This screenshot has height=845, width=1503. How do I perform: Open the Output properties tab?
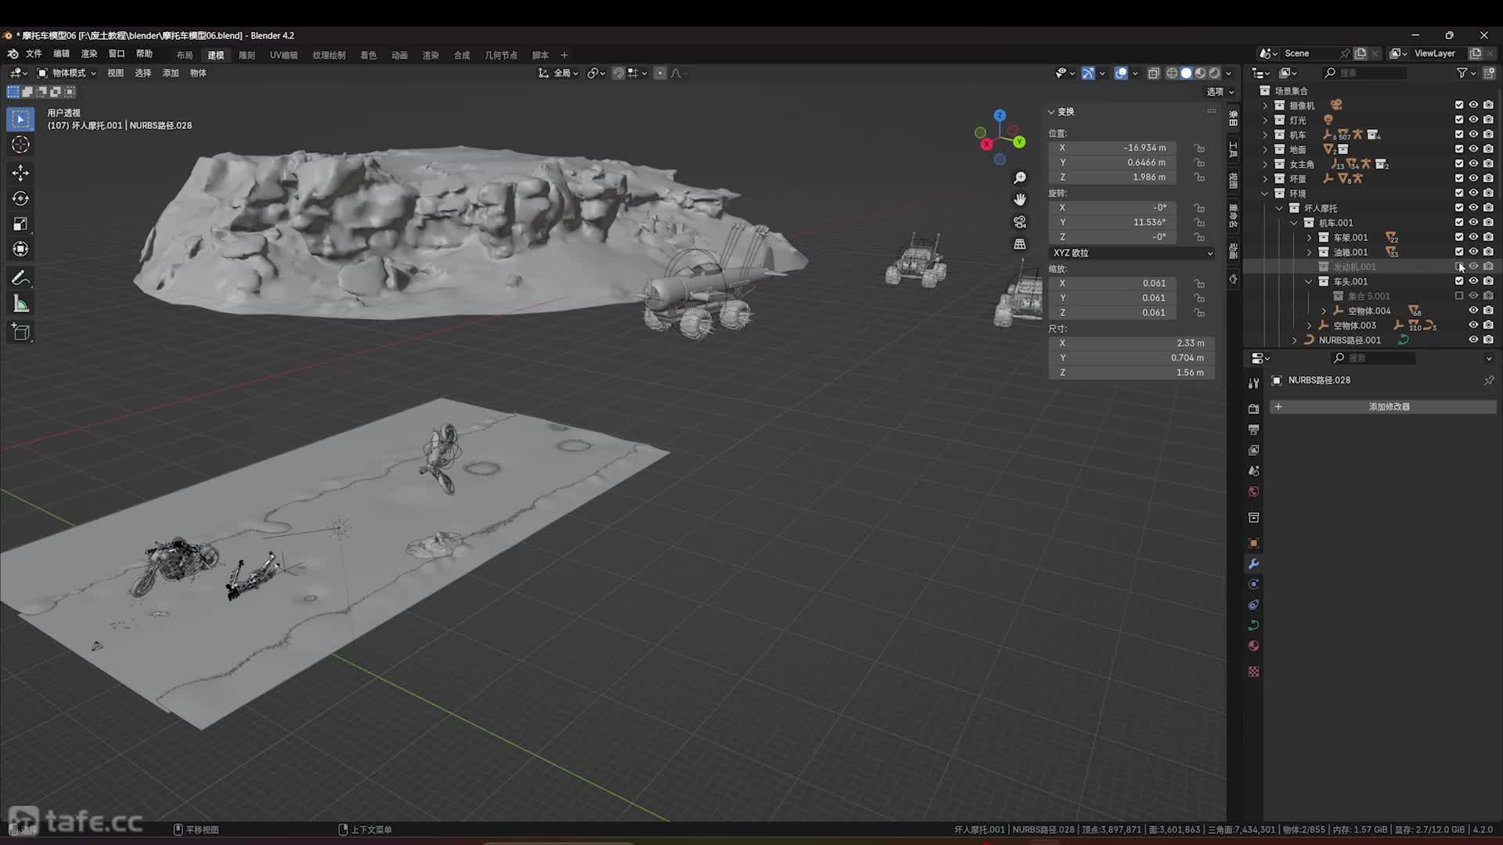1253,430
